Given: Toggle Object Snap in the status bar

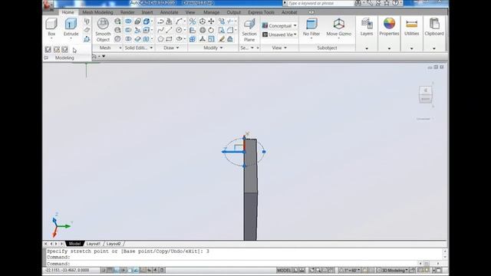Looking at the screenshot, I should point(130,270).
